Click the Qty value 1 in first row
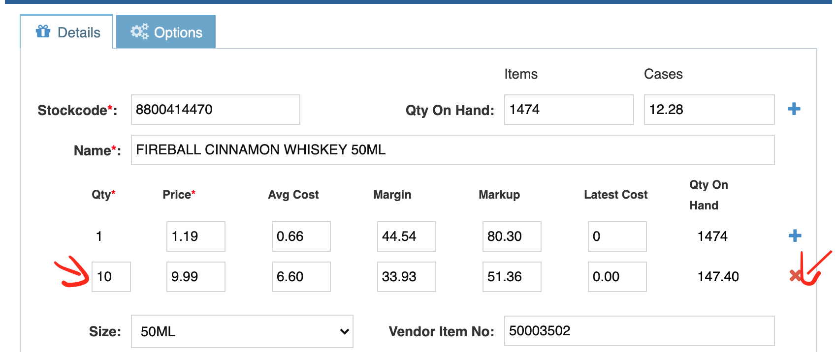 point(99,236)
